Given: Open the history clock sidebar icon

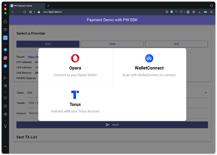Looking at the screenshot, I should [5, 106].
